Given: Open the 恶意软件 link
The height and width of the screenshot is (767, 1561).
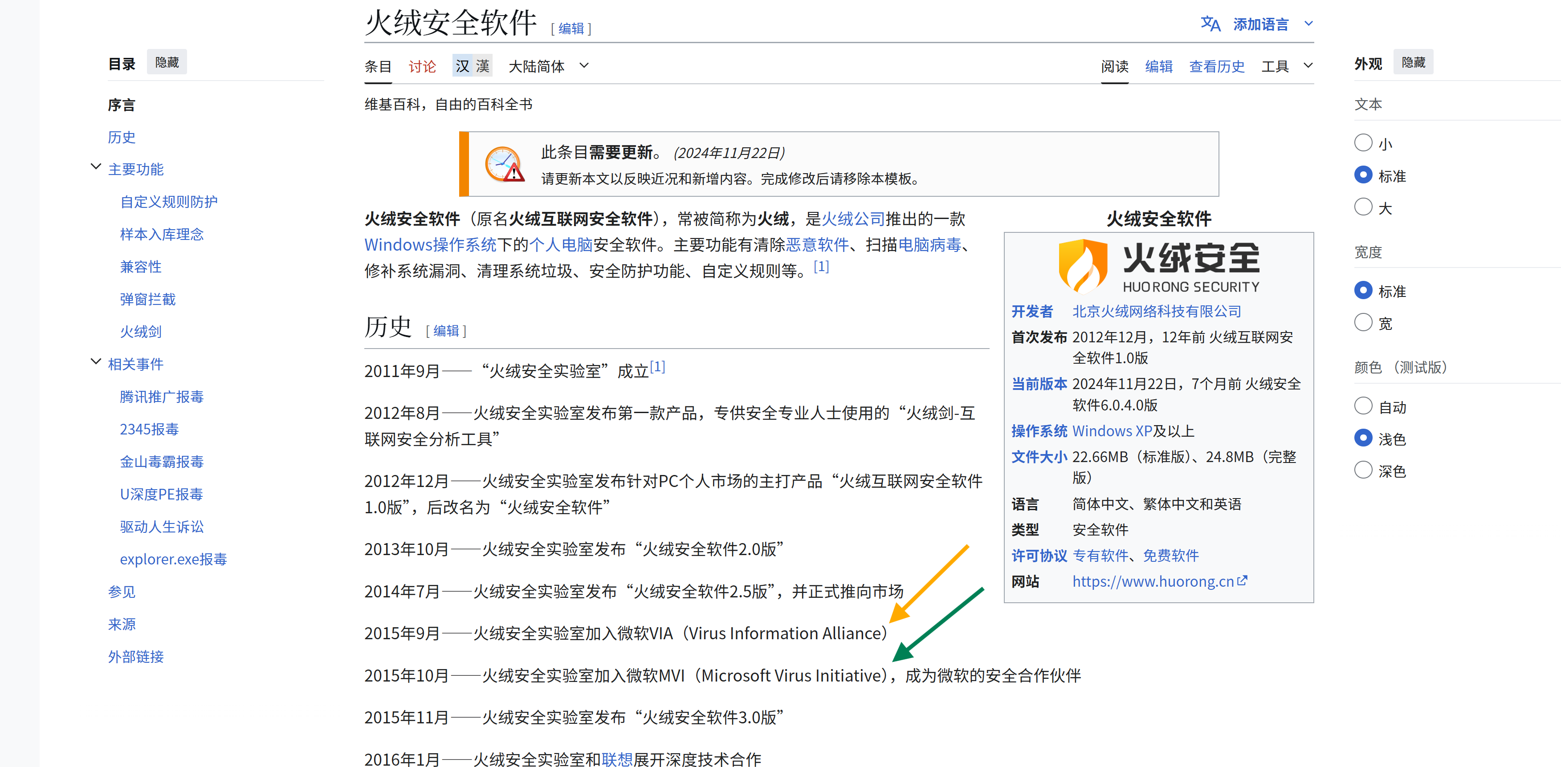Looking at the screenshot, I should 817,244.
